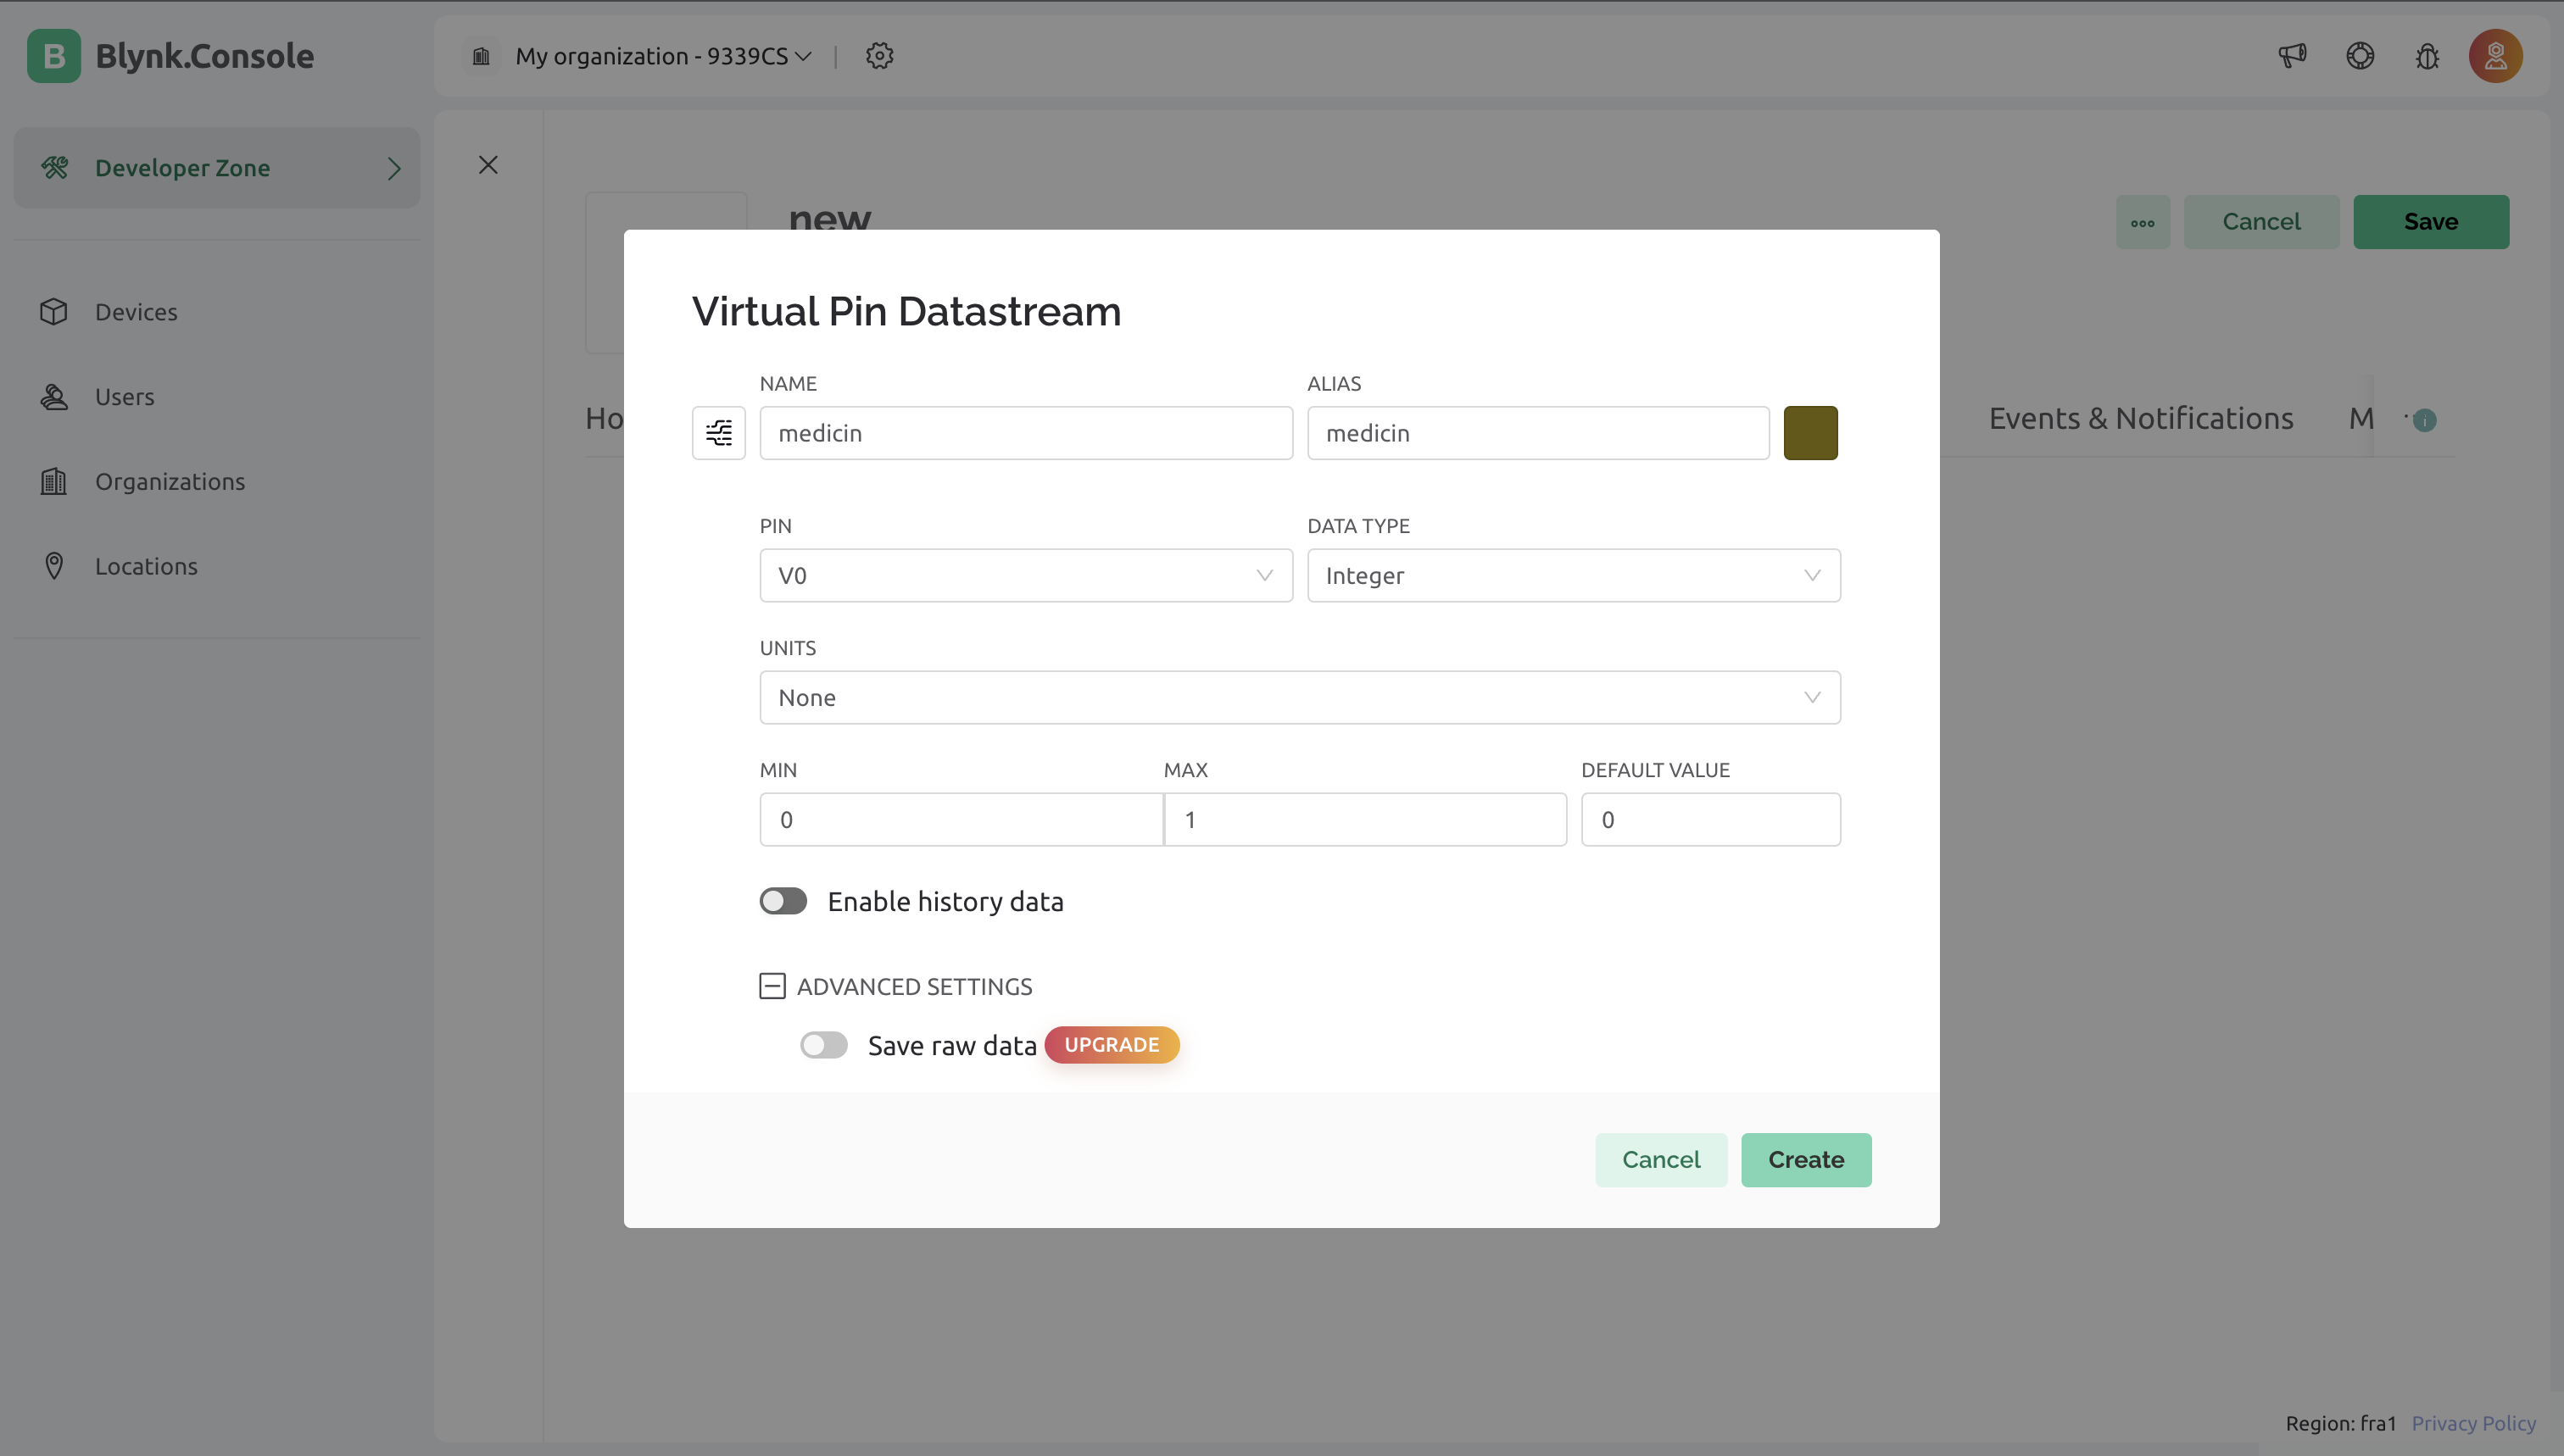Toggle Enable history data switch
This screenshot has height=1456, width=2564.
(782, 900)
